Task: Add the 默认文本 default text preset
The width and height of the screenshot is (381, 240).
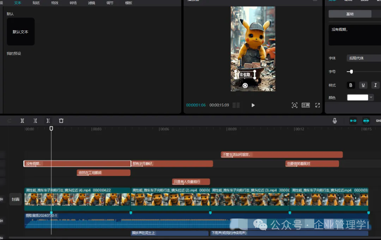Action: [21, 32]
